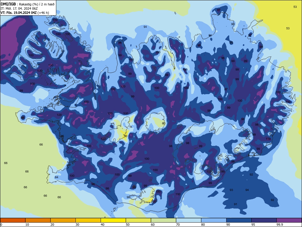Image resolution: width=302 pixels, height=227 pixels.
Task: Select the '93' value over the sea
Action: [231, 190]
